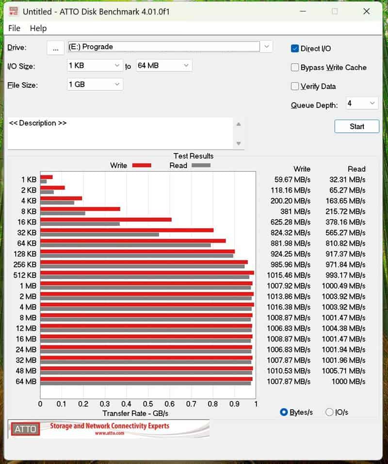The image size is (388, 464).
Task: Click the 24 MB row label
Action: (26, 349)
